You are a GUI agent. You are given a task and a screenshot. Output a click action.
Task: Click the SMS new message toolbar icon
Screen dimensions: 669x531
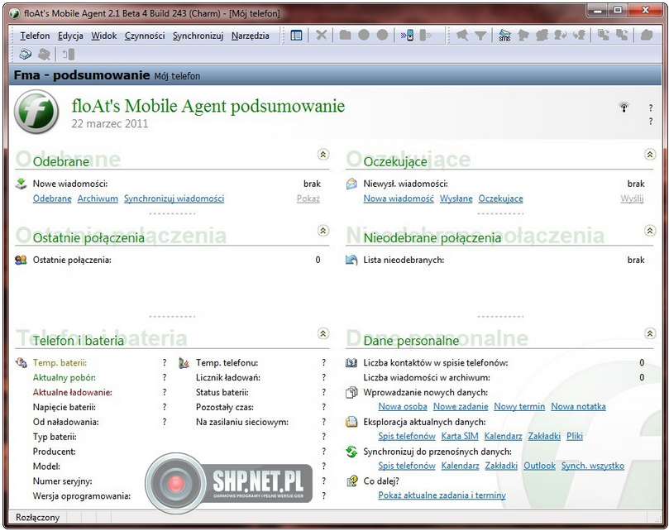(504, 36)
